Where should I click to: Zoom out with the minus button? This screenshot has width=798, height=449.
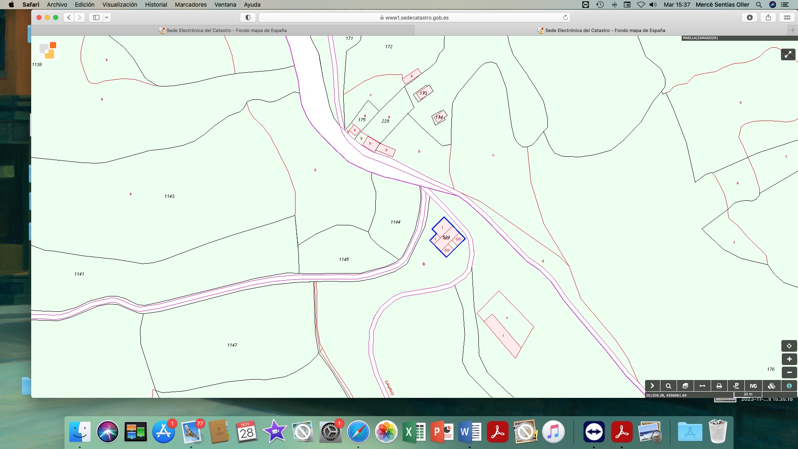point(789,373)
